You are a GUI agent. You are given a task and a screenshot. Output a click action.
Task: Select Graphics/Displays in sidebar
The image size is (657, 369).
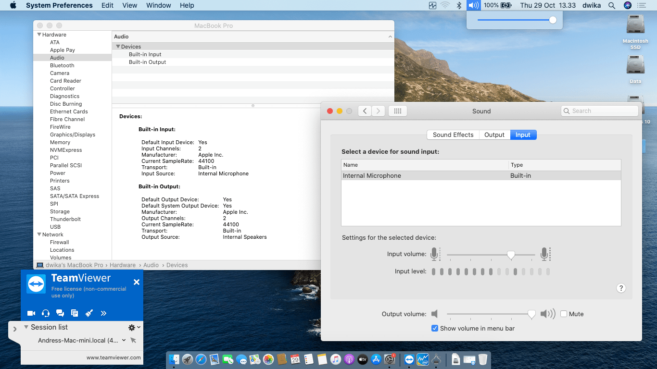point(73,135)
